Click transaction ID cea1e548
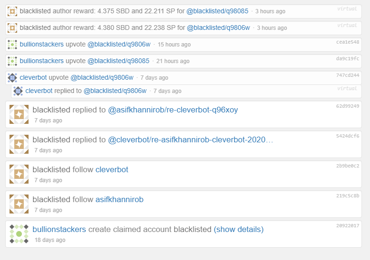370x260 pixels. (x=347, y=42)
